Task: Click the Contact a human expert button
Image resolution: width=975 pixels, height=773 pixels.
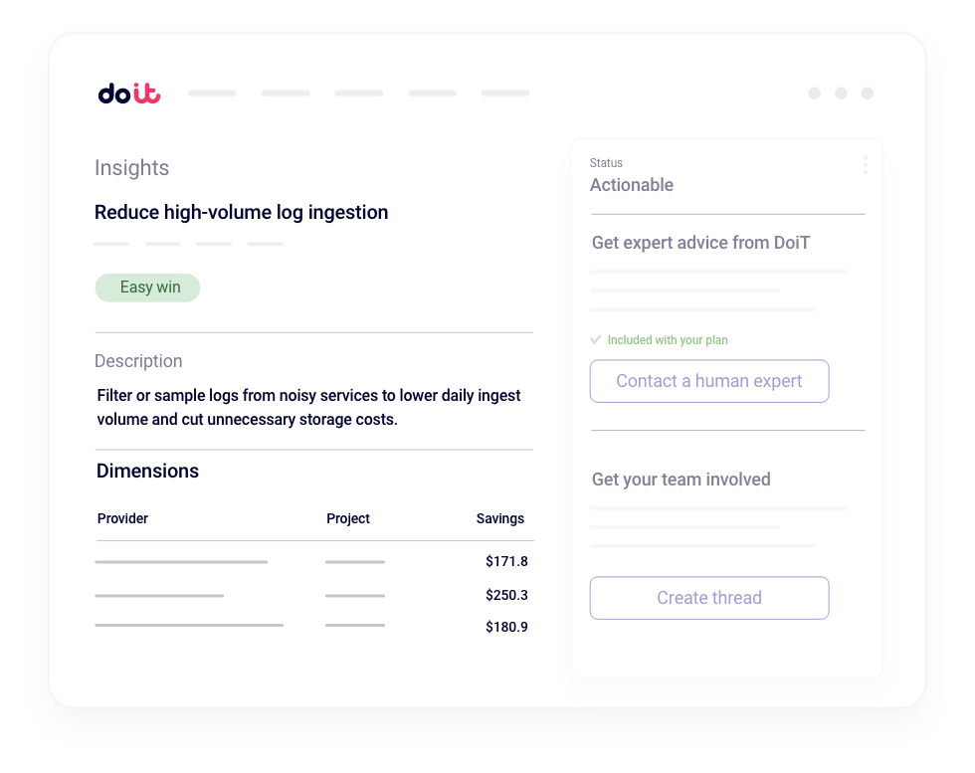Action: (x=709, y=381)
